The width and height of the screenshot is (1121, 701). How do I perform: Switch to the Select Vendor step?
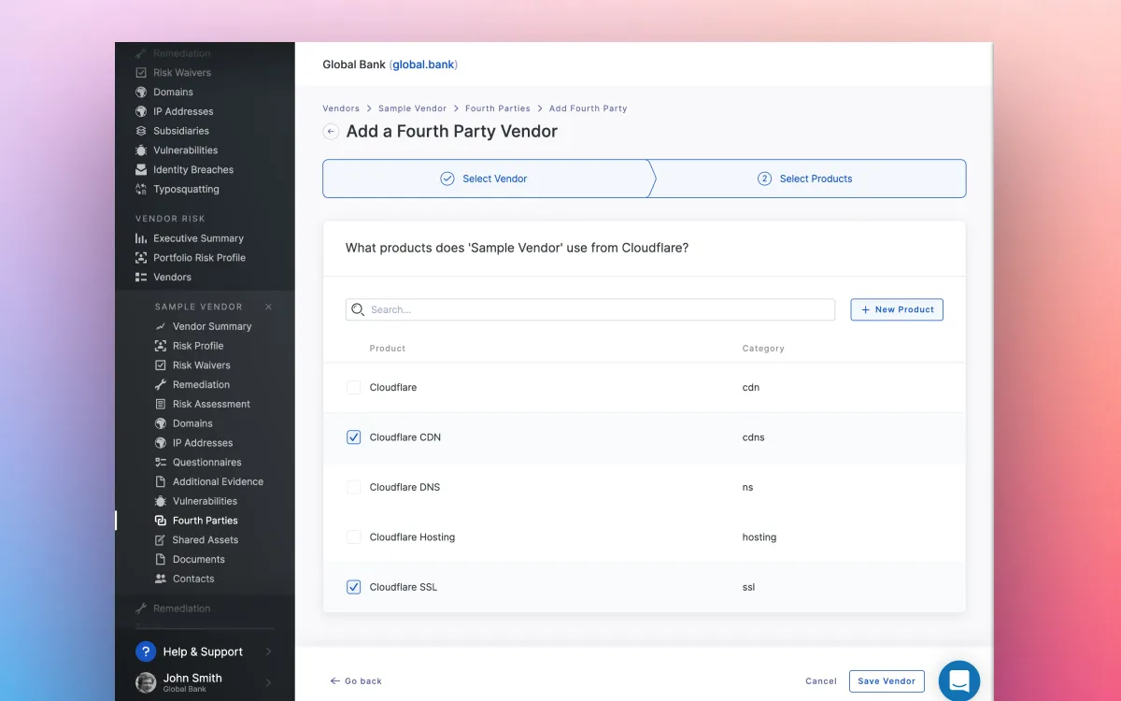(x=486, y=179)
